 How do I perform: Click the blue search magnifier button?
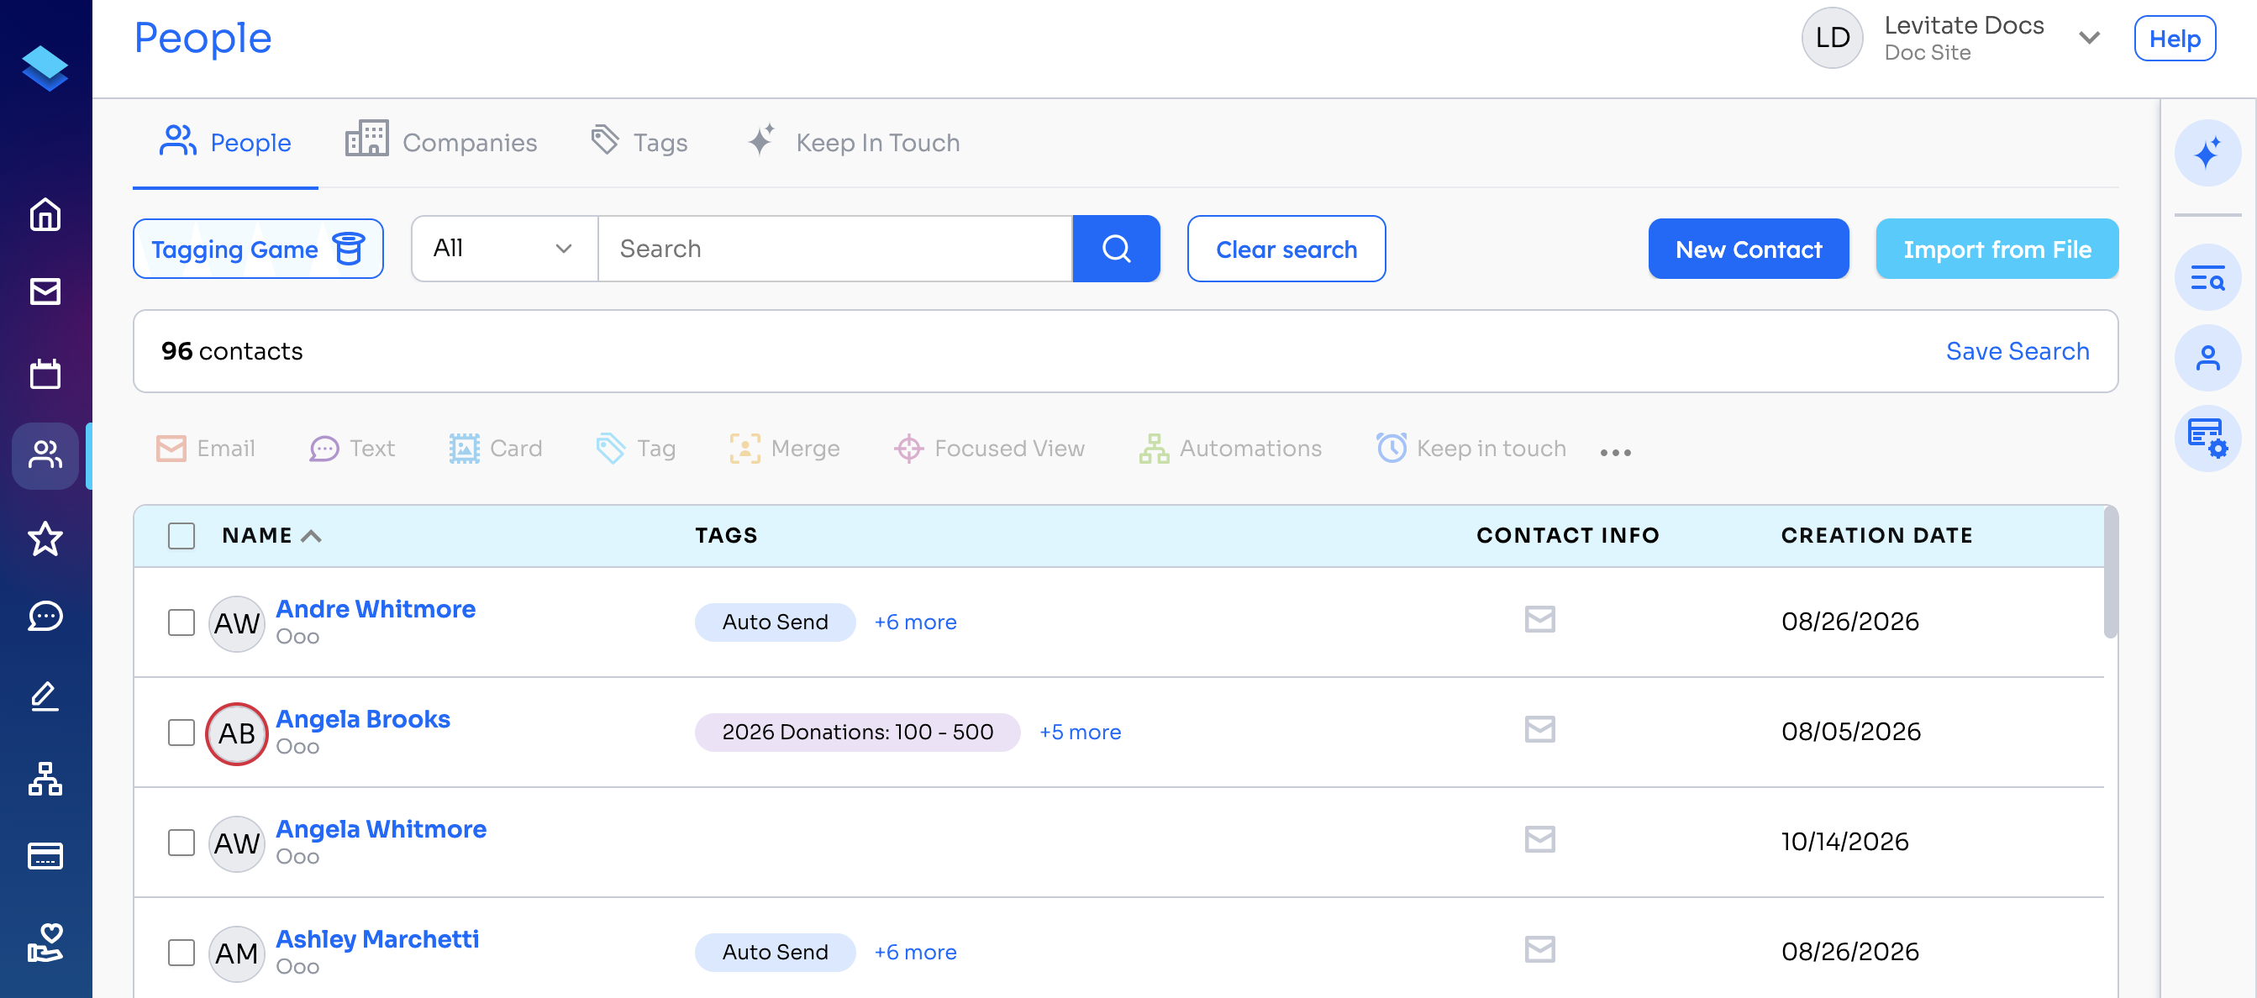coord(1115,249)
